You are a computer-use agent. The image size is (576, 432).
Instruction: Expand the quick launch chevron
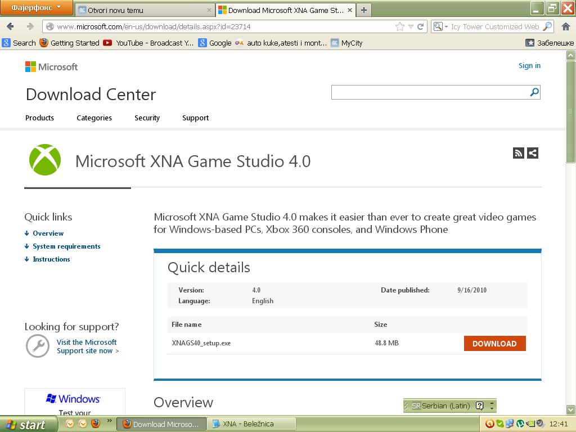tap(109, 421)
